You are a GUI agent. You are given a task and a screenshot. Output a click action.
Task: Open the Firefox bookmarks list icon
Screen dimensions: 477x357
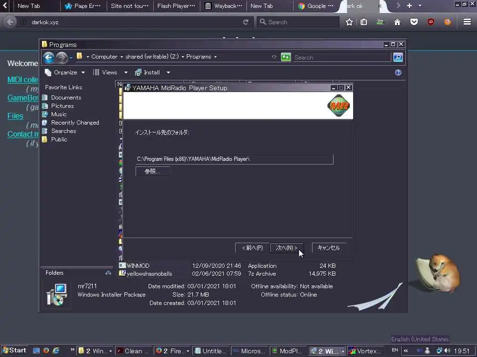coord(364,22)
